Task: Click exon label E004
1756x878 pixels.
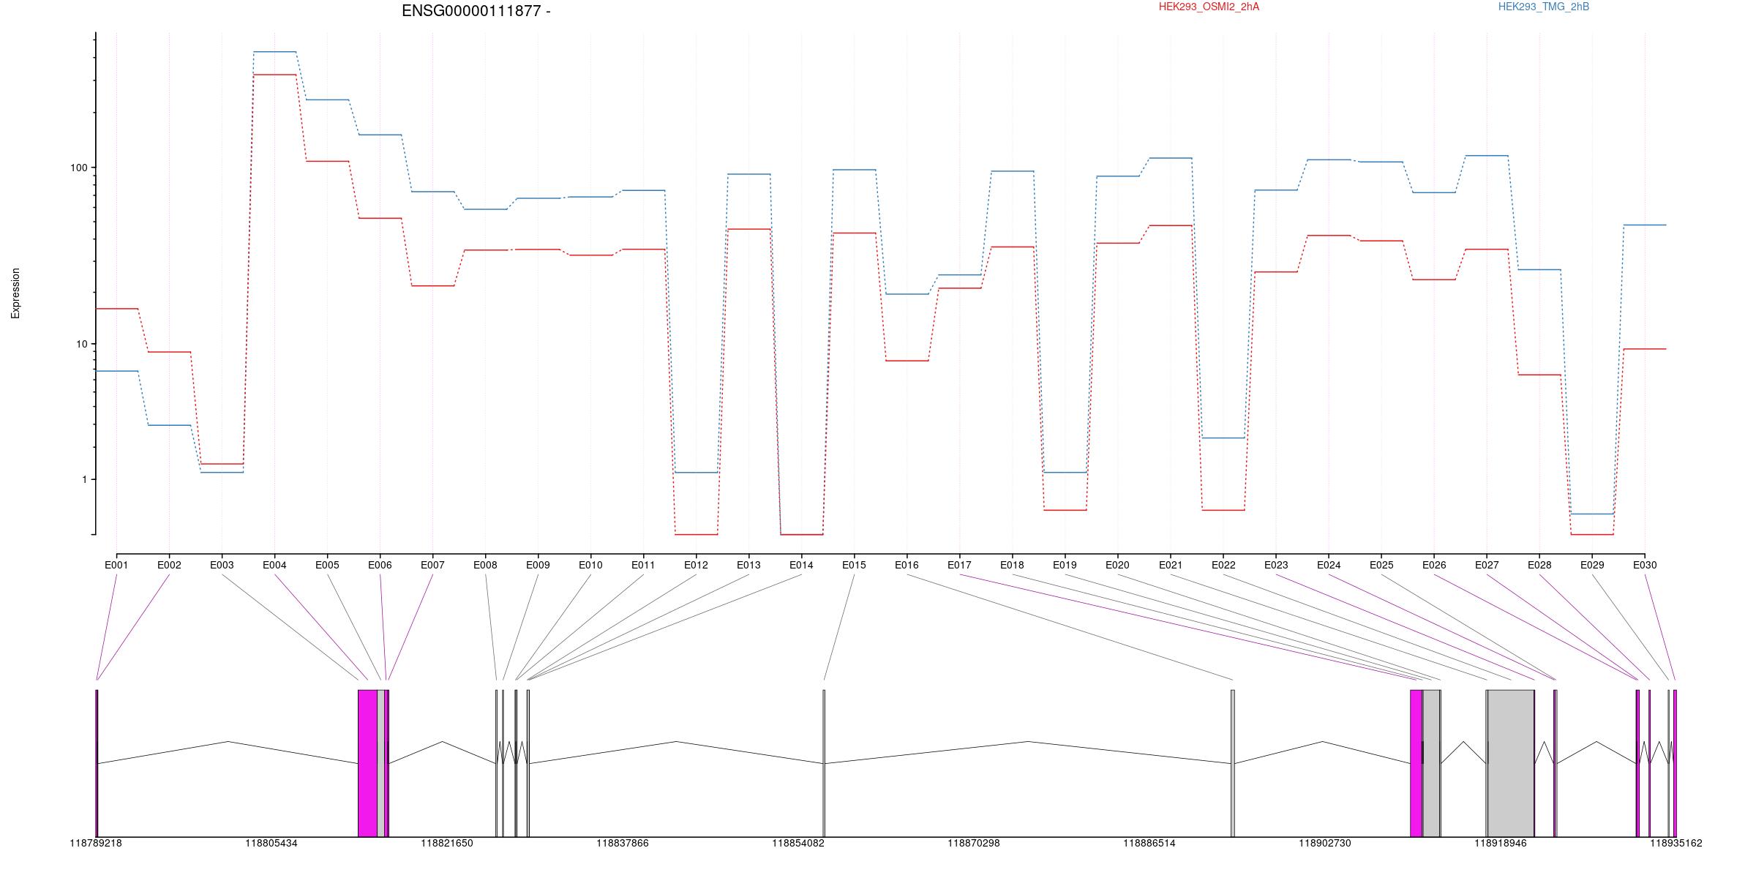Action: click(x=274, y=565)
